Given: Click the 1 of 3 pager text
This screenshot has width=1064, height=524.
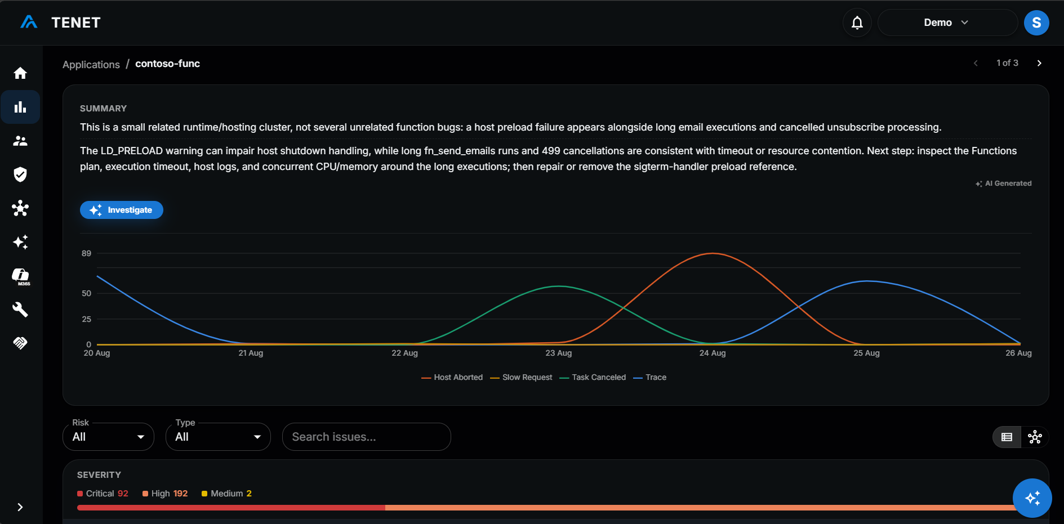Looking at the screenshot, I should 1007,63.
